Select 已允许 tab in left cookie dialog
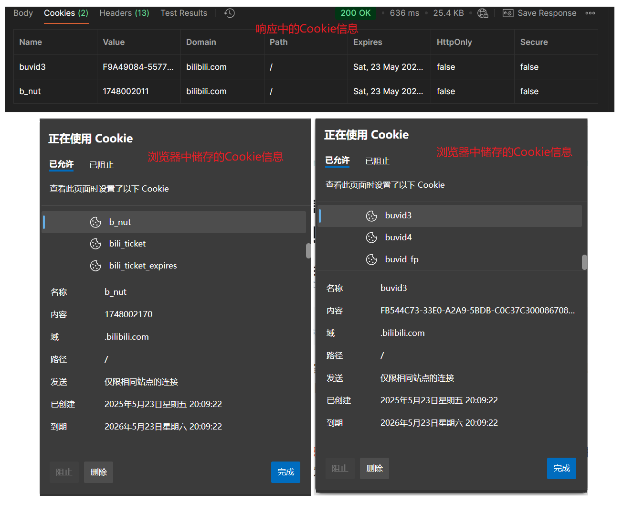The width and height of the screenshot is (623, 505). coord(62,164)
